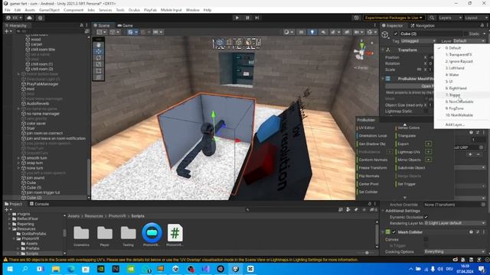Image resolution: width=490 pixels, height=275 pixels.
Task: Expand the smooth turn object in Hierarchy
Action: [18, 158]
